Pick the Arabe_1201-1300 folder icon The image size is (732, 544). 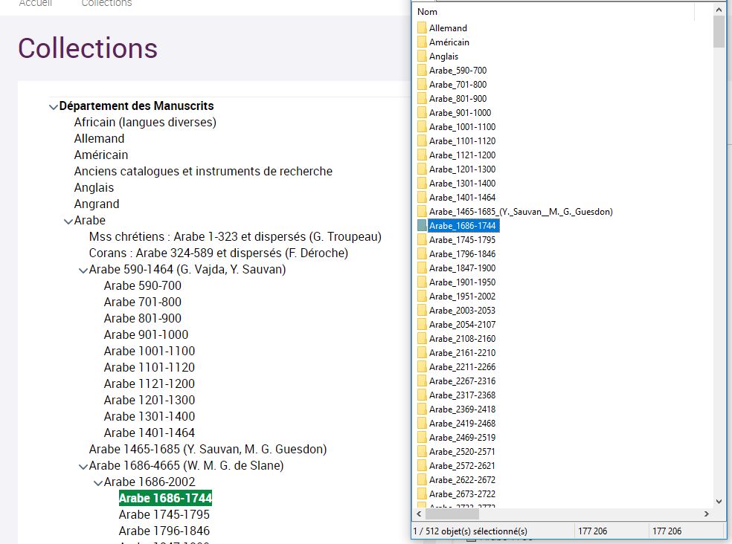pyautogui.click(x=422, y=169)
